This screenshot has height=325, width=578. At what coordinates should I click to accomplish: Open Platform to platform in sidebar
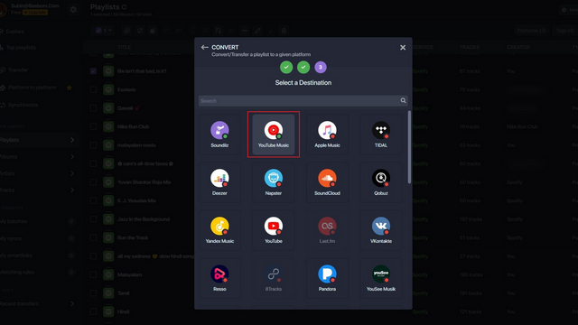tap(32, 88)
